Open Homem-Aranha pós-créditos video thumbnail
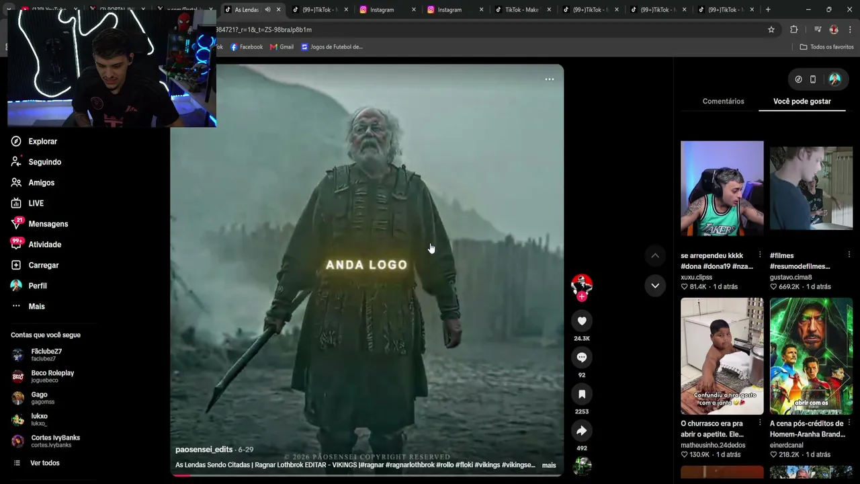860x484 pixels. (811, 356)
